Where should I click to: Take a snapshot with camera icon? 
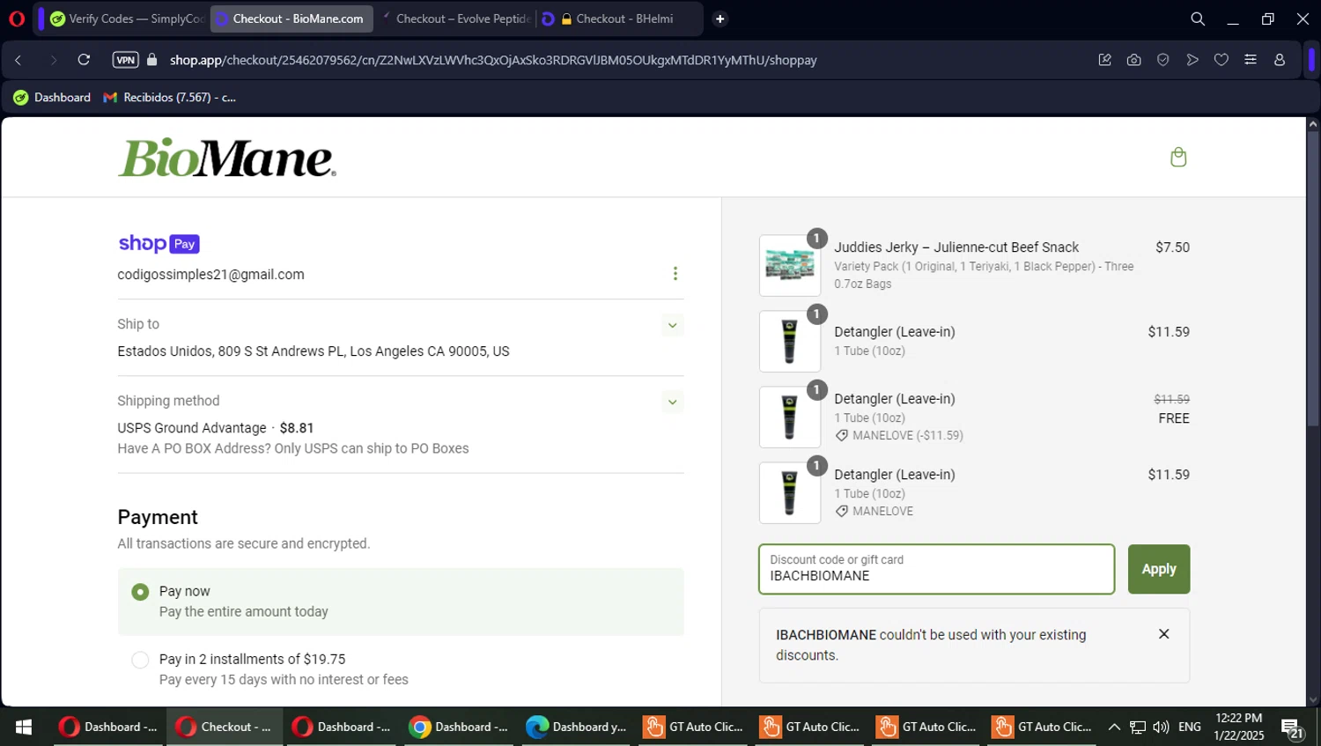click(1133, 60)
